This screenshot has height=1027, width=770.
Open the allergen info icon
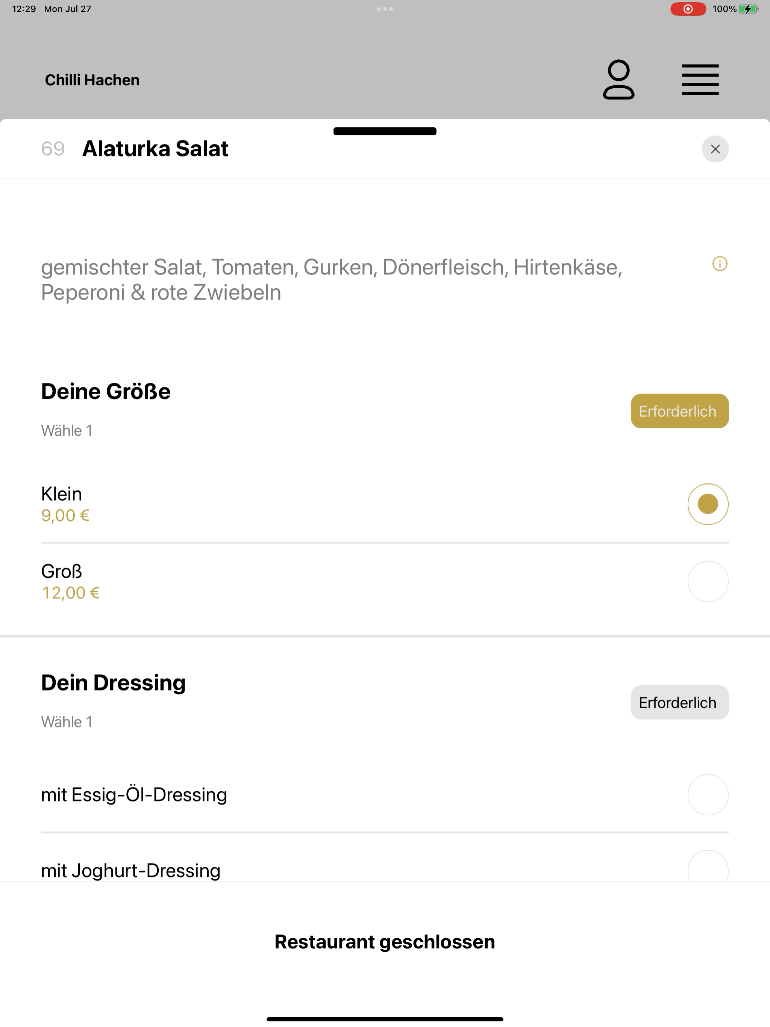(720, 264)
